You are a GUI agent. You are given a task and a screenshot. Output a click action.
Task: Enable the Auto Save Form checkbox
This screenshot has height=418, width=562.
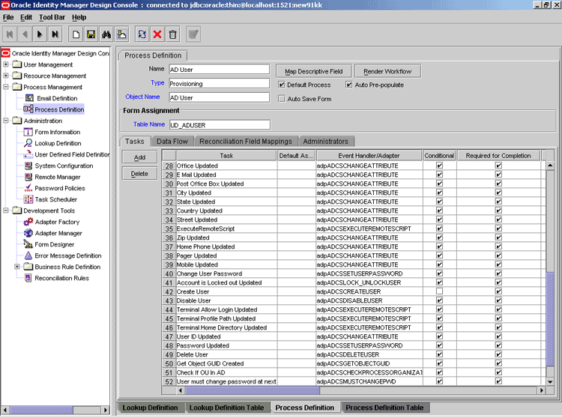click(282, 98)
